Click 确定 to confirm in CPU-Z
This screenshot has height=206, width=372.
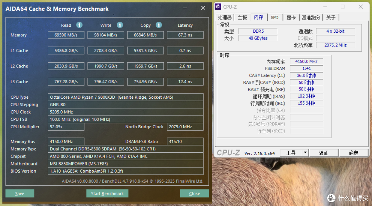[353, 152]
